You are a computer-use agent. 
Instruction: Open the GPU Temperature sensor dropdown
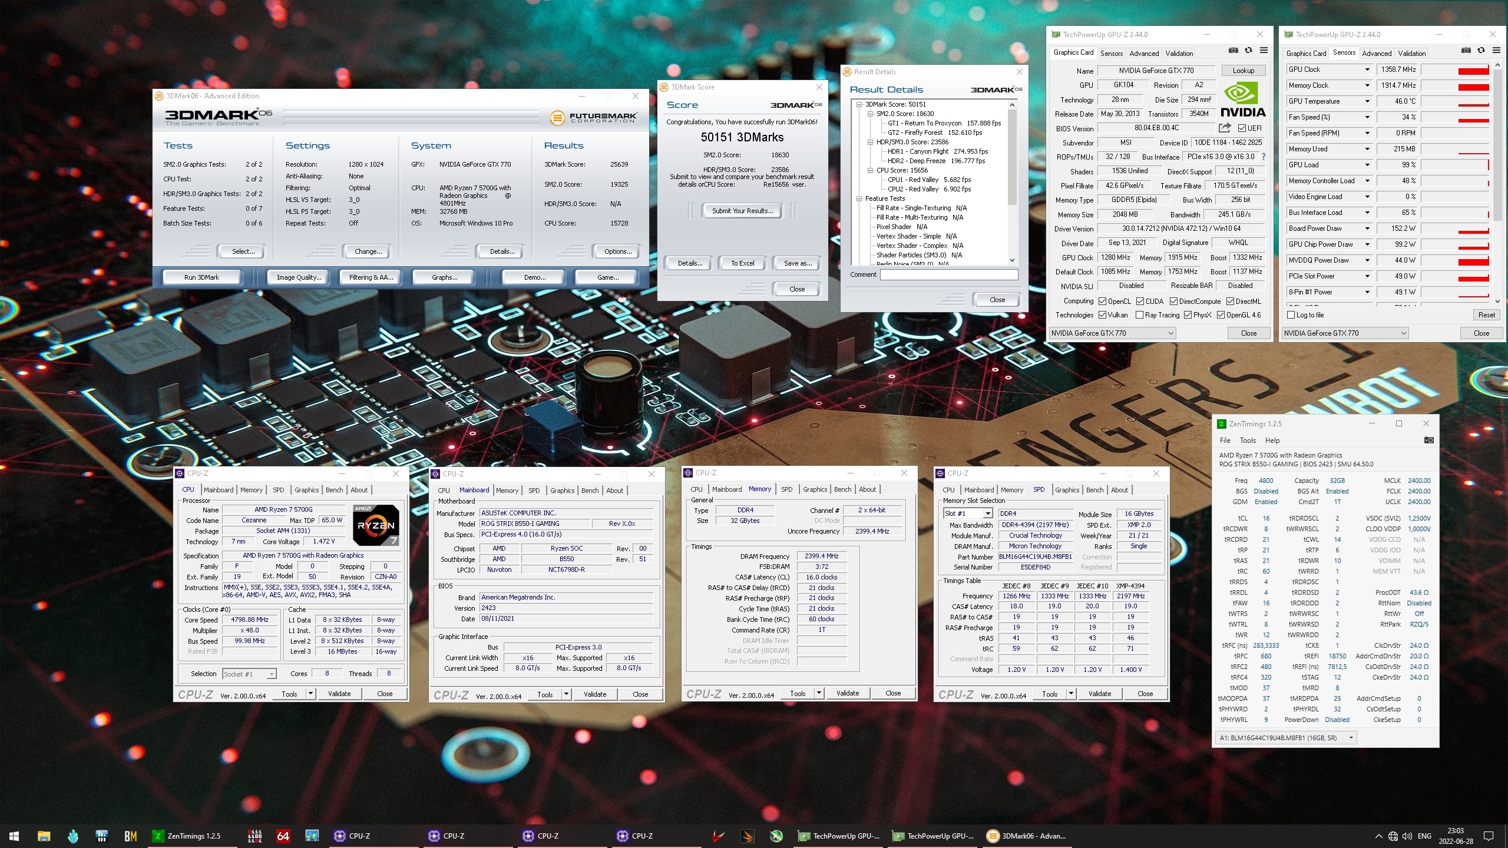click(1367, 101)
